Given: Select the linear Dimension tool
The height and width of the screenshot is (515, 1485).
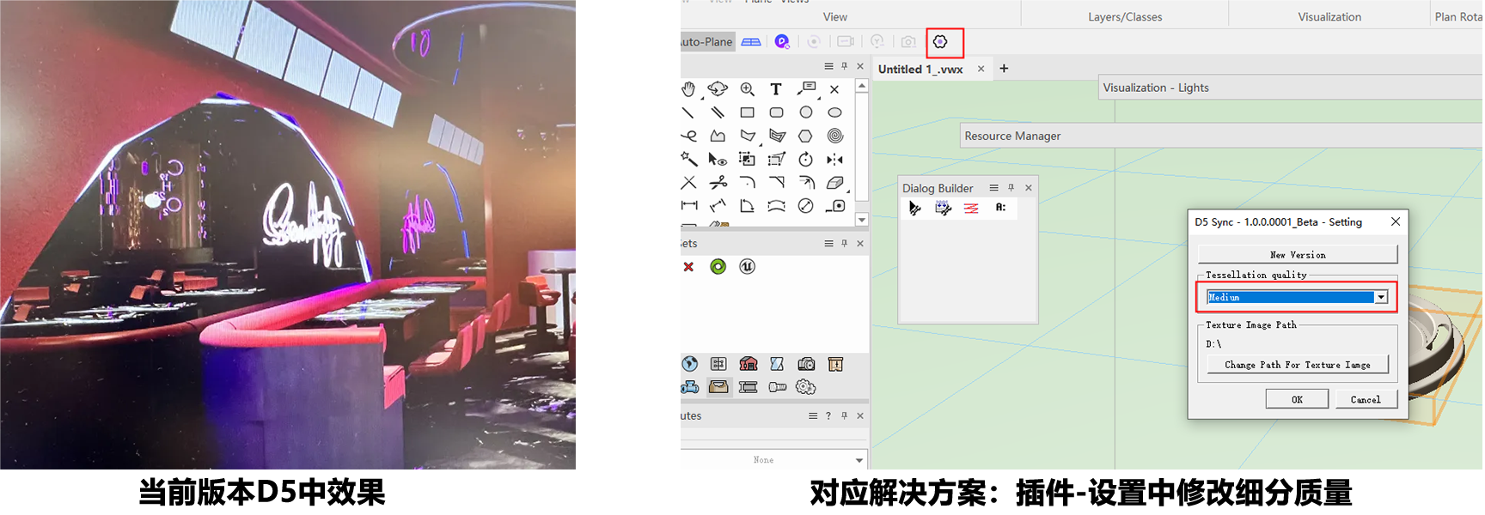Looking at the screenshot, I should tap(689, 205).
